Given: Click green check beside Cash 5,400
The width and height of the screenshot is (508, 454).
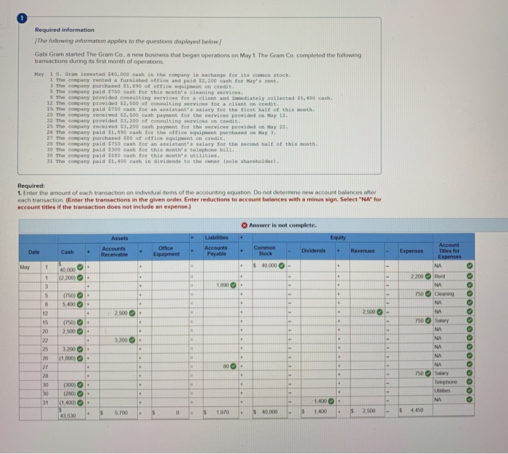Looking at the screenshot, I should pyautogui.click(x=80, y=305).
